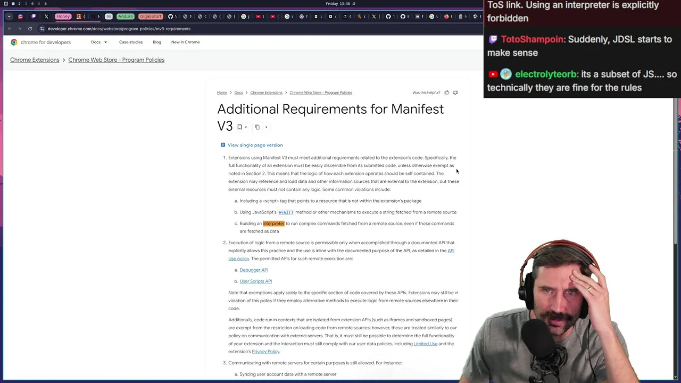Click the eval() code text

click(x=286, y=212)
